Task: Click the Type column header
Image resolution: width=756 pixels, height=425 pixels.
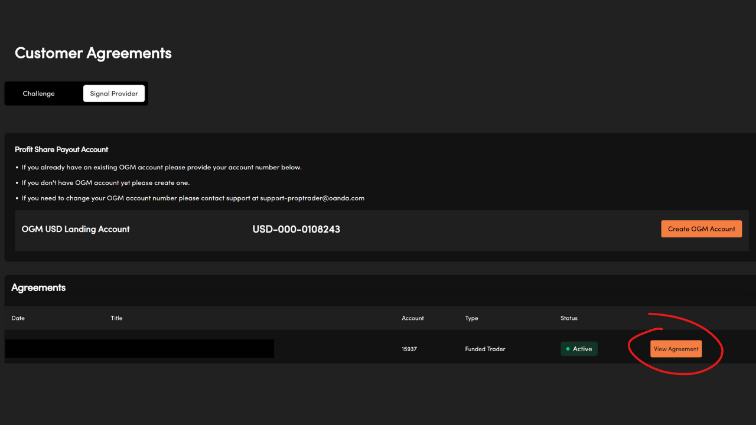Action: point(471,318)
